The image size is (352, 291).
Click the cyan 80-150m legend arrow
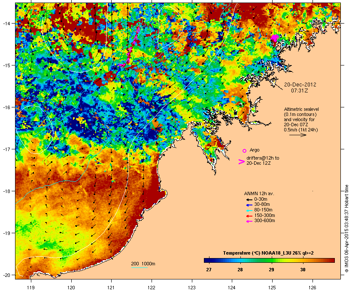[x=249, y=211]
